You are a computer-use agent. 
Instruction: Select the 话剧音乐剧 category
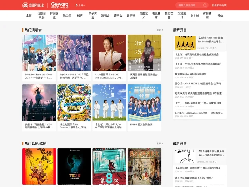[41, 16]
